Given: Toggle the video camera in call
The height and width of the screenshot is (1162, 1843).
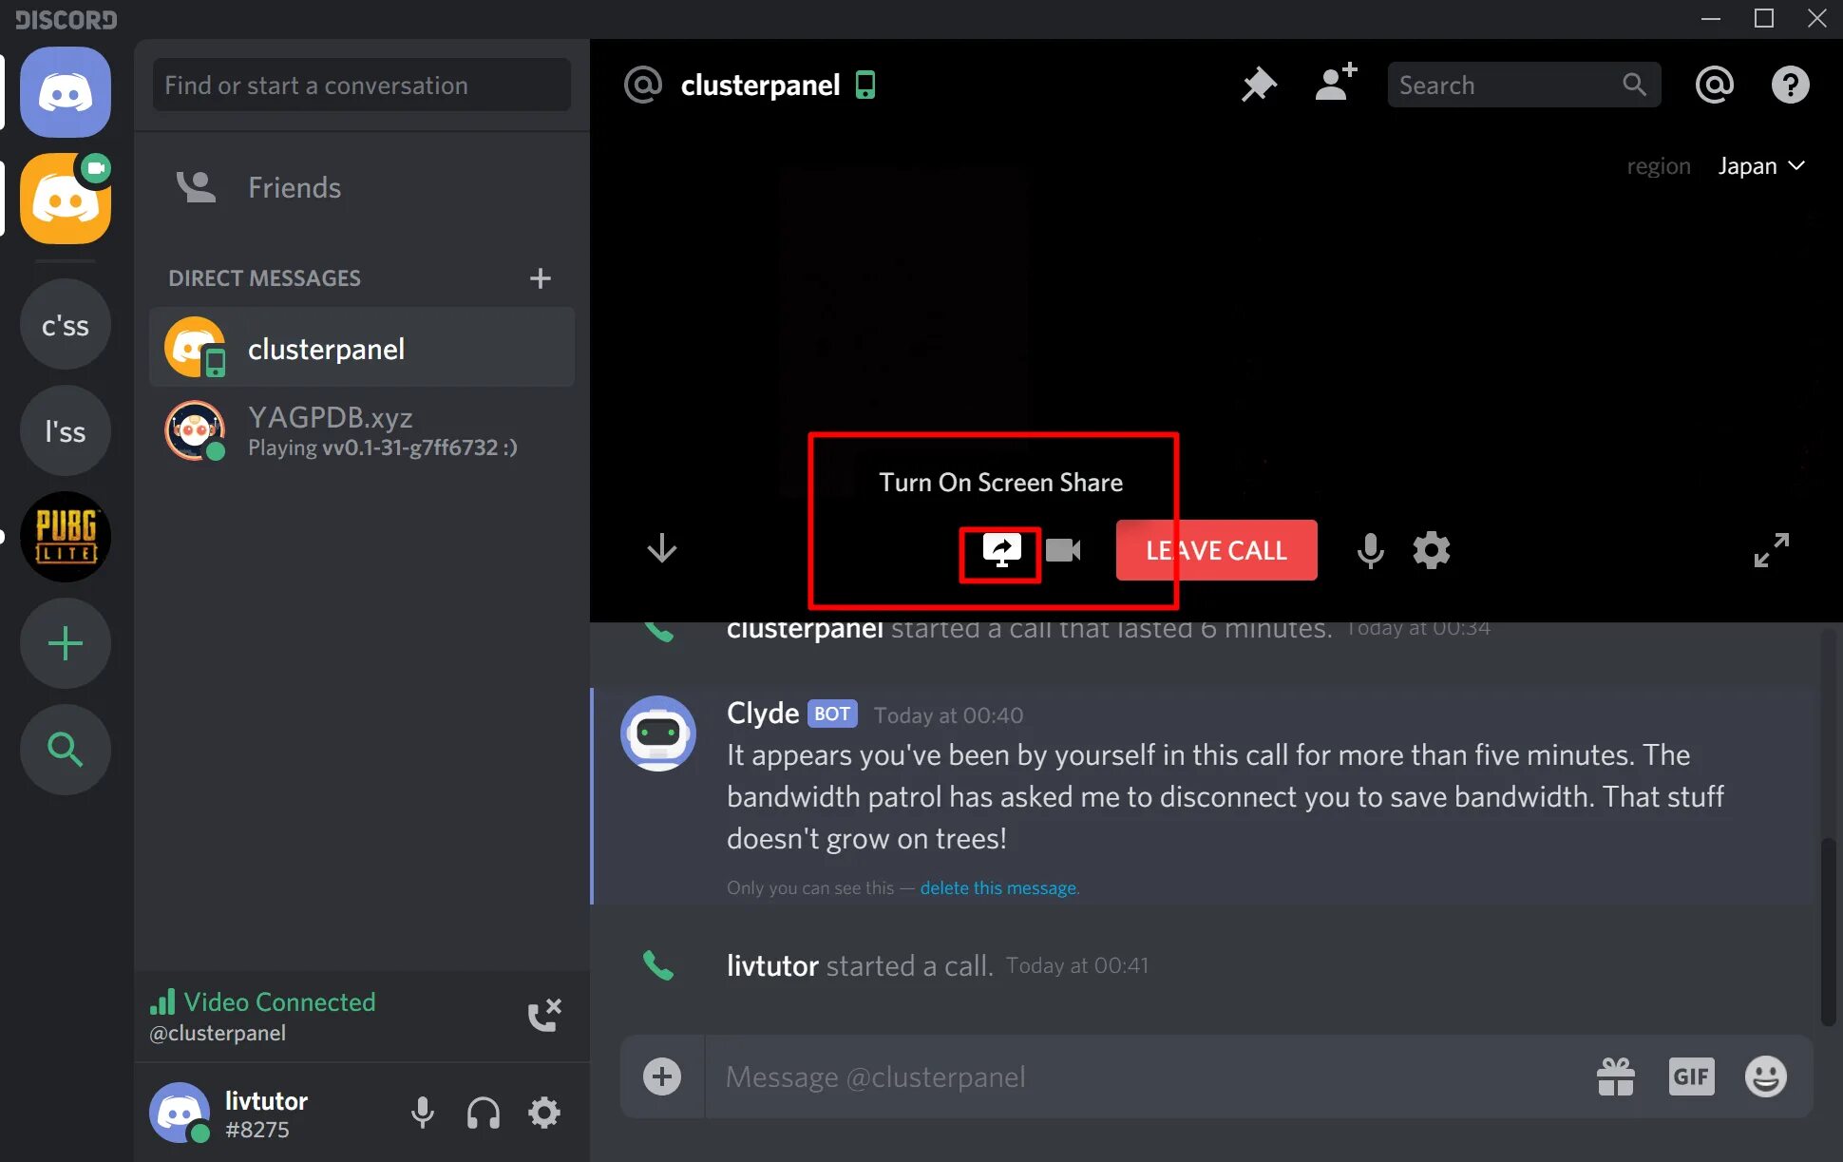Looking at the screenshot, I should (1063, 550).
